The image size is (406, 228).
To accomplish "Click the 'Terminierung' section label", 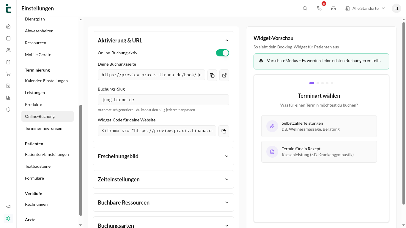I will click(37, 70).
